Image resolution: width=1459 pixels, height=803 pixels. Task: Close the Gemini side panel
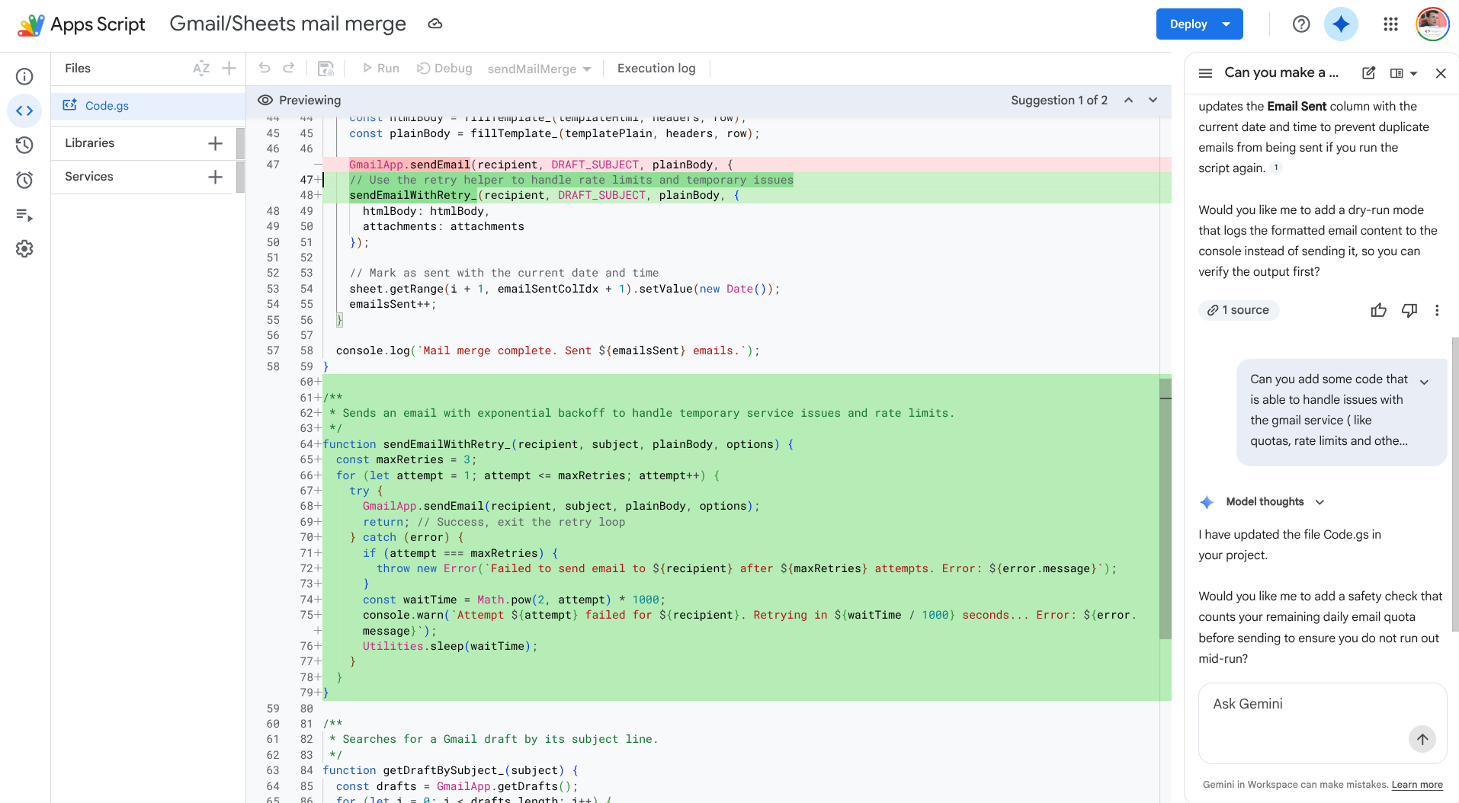click(1441, 73)
